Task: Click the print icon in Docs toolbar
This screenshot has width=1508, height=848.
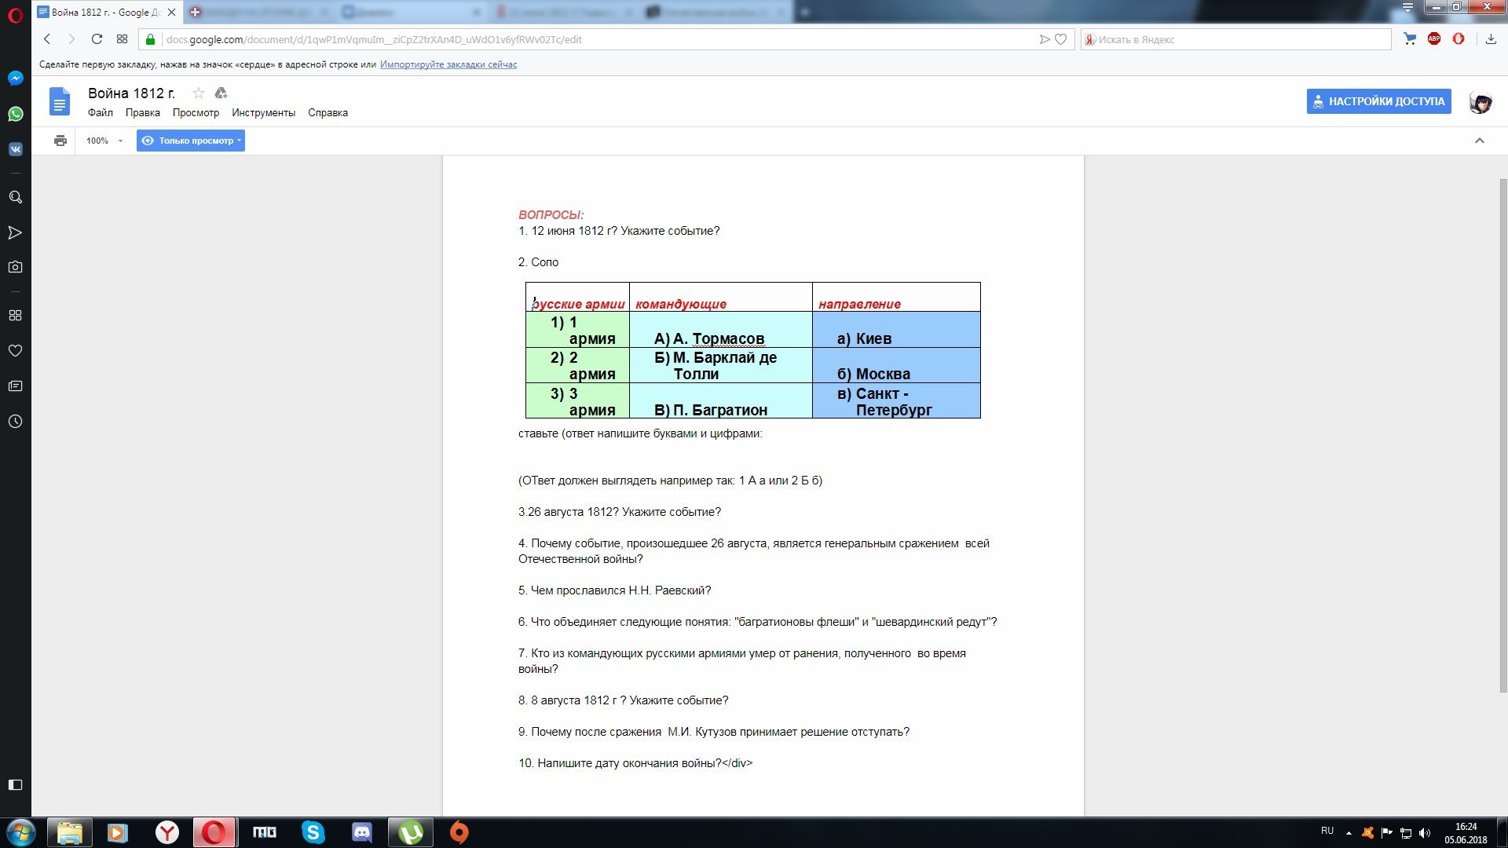Action: 60,141
